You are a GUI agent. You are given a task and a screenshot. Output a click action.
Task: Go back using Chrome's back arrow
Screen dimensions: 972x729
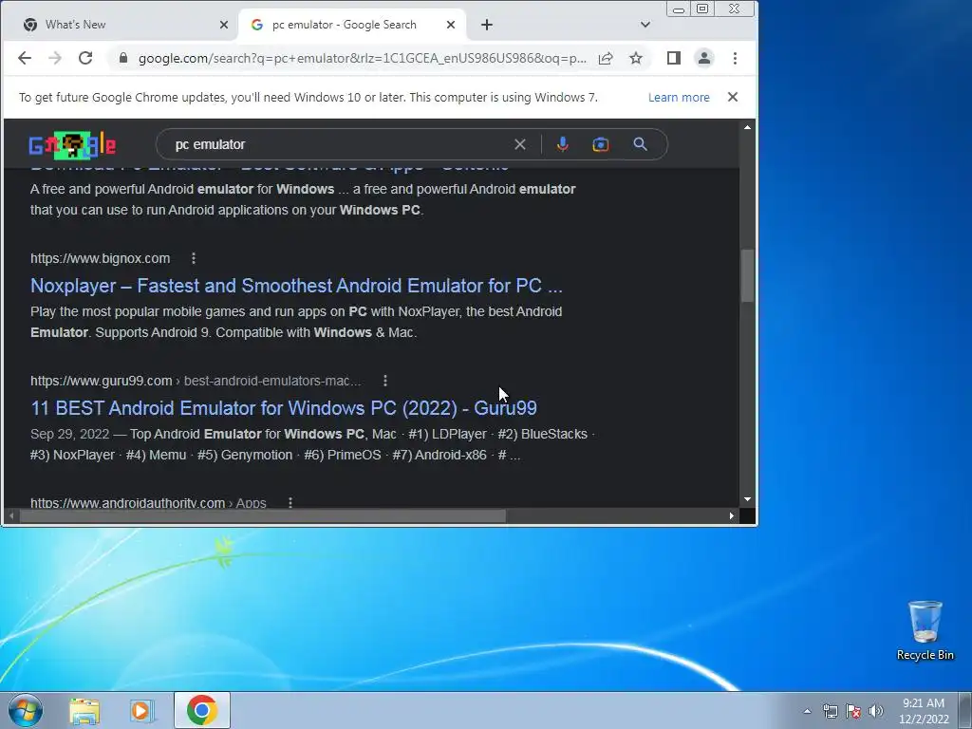tap(24, 58)
